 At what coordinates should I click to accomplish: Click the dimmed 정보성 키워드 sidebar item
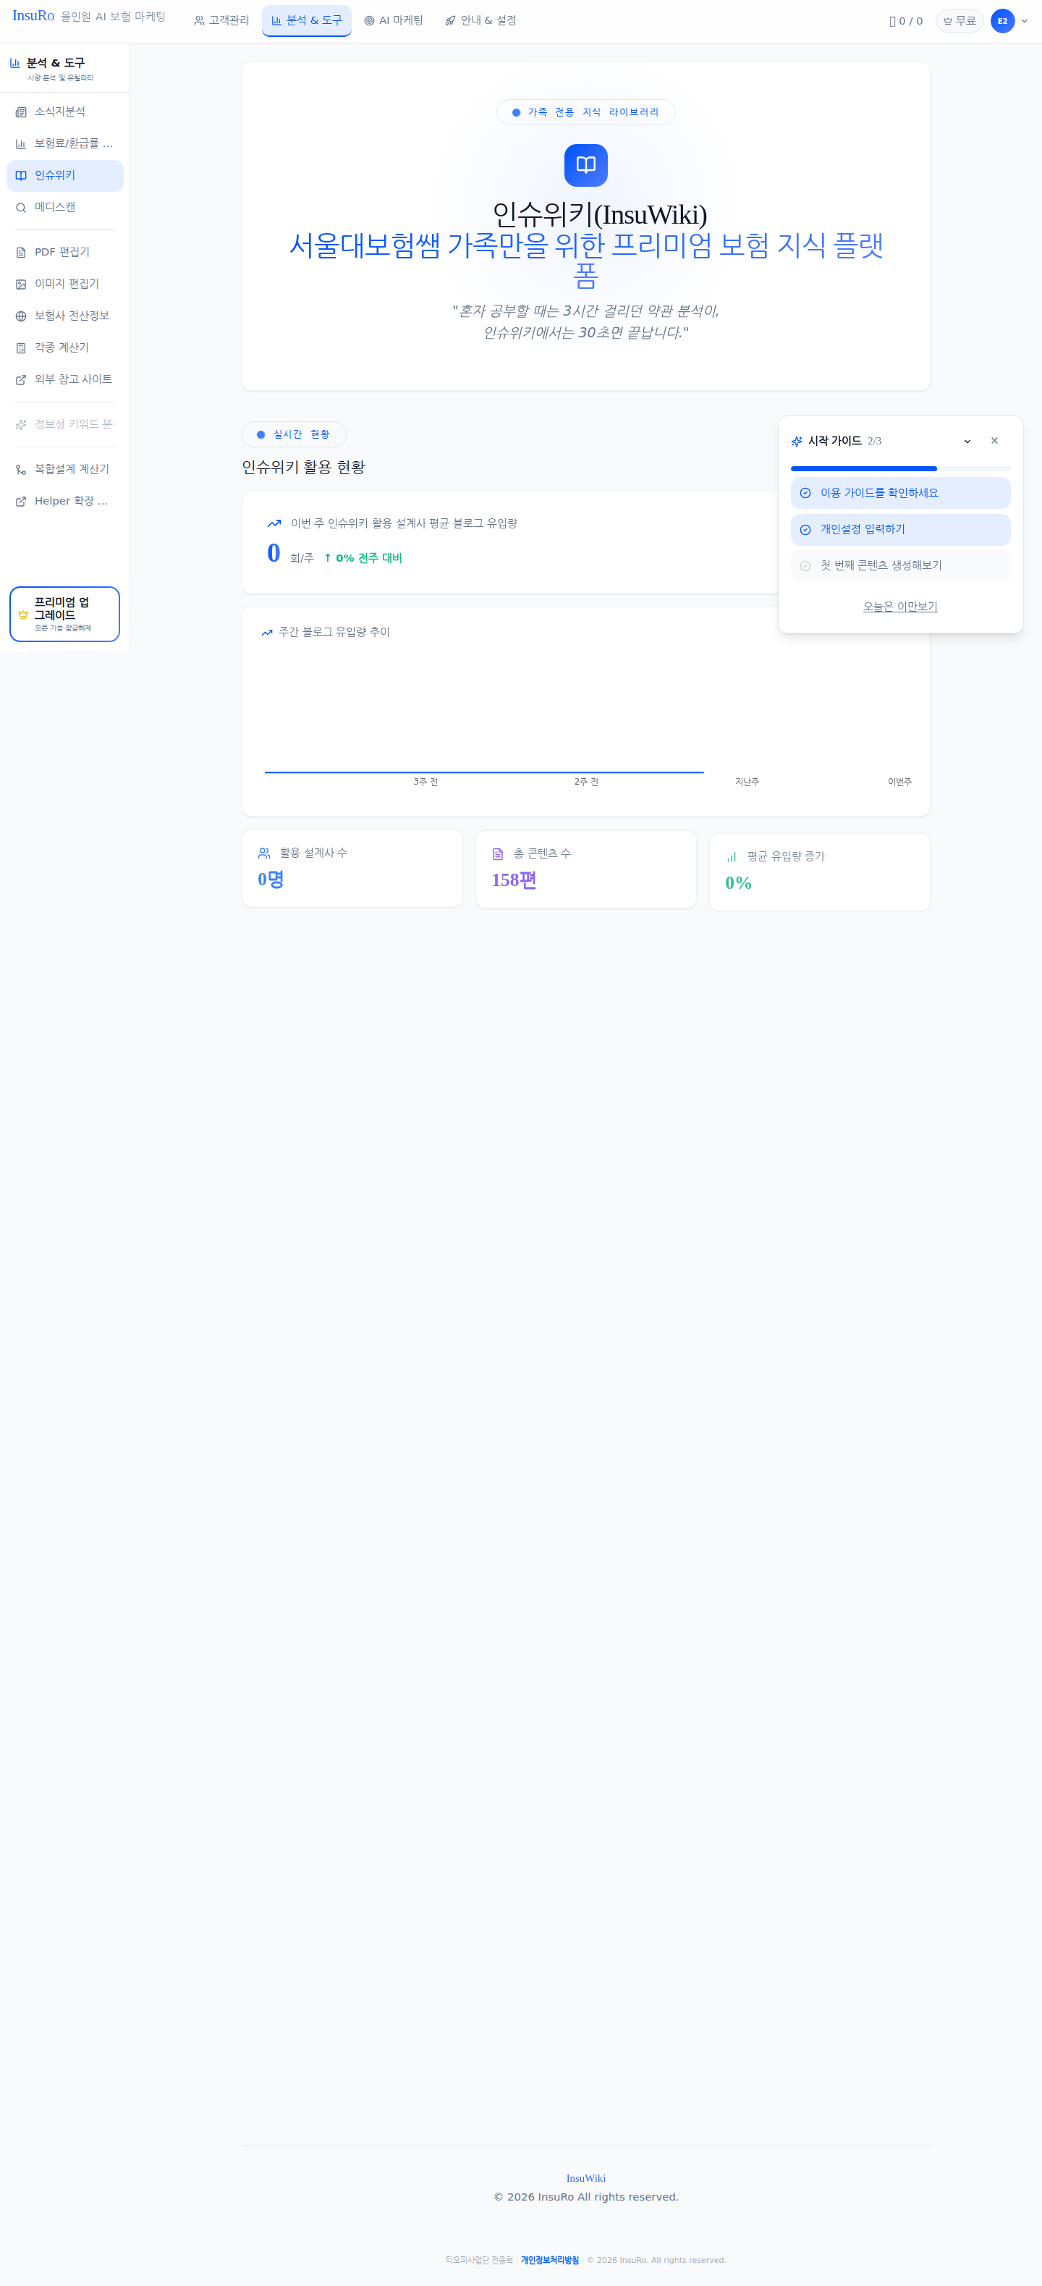tap(64, 424)
